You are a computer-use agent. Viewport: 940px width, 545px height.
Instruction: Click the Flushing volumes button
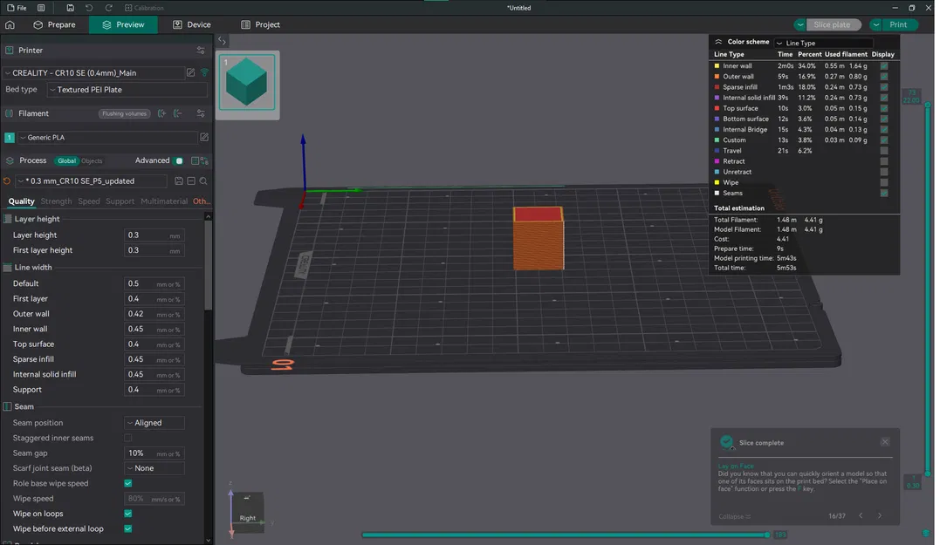(x=125, y=113)
